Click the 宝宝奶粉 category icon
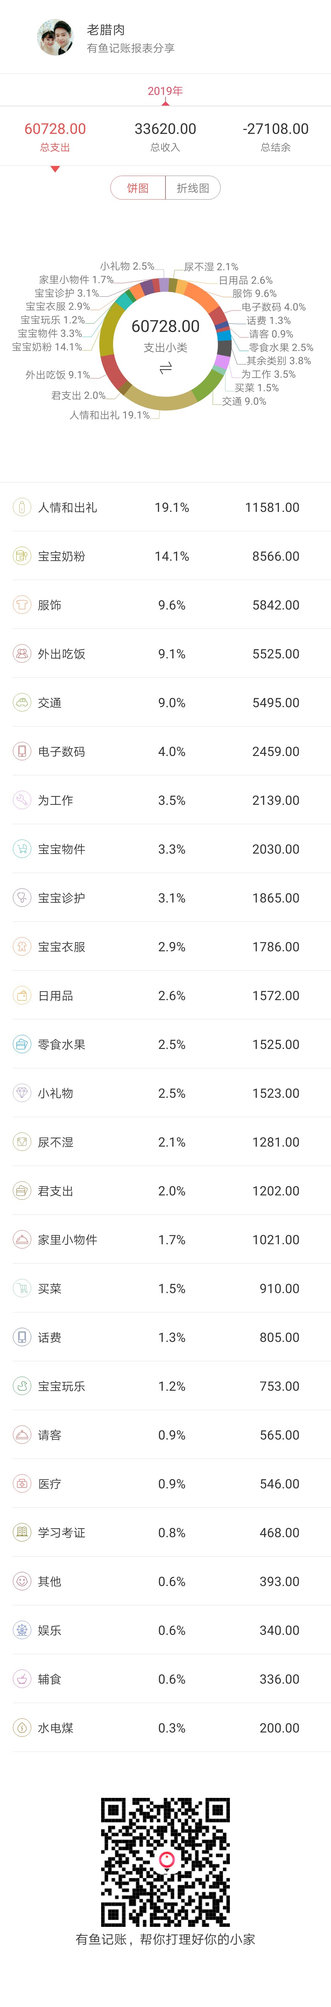The image size is (331, 2007). (22, 556)
